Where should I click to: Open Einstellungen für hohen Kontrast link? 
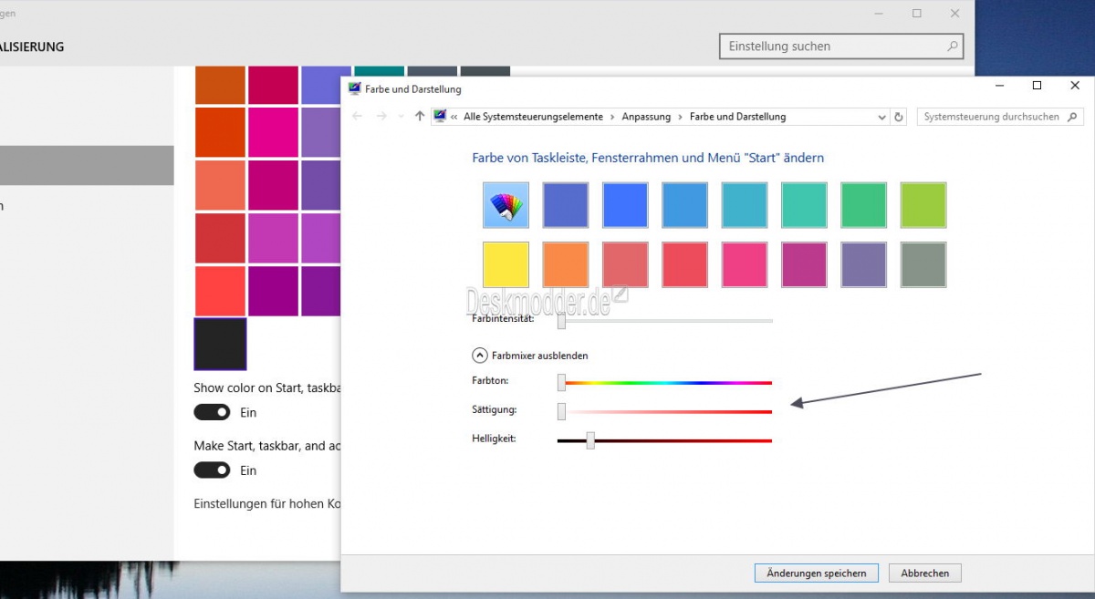pyautogui.click(x=266, y=503)
